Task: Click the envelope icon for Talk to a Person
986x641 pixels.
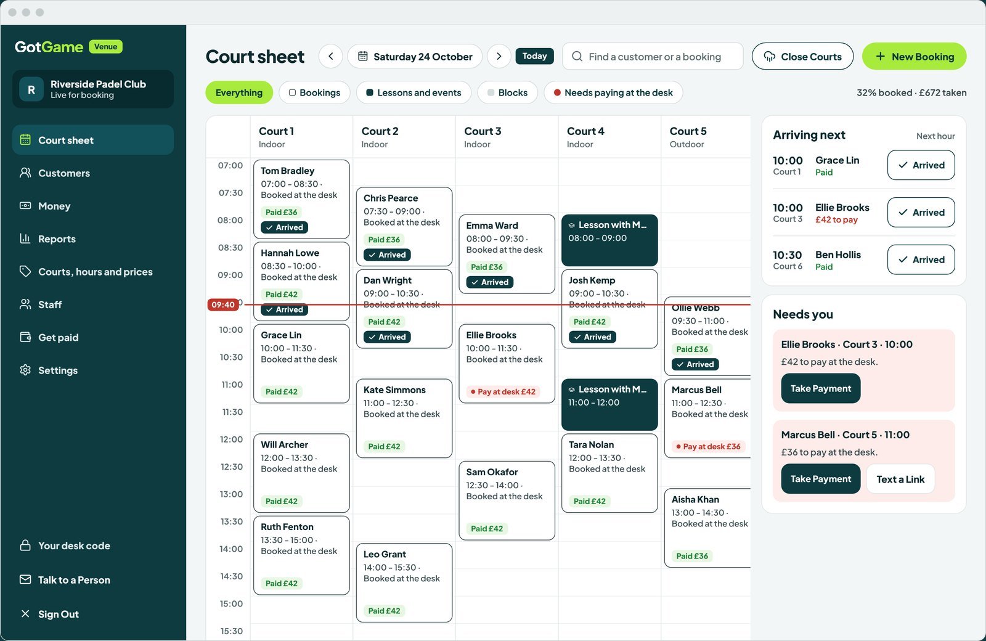Action: [x=25, y=579]
